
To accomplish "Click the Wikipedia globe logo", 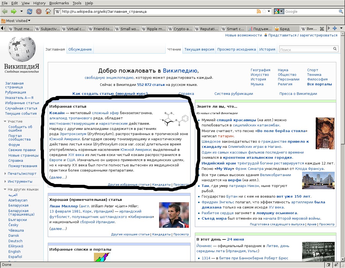I will point(22,49).
